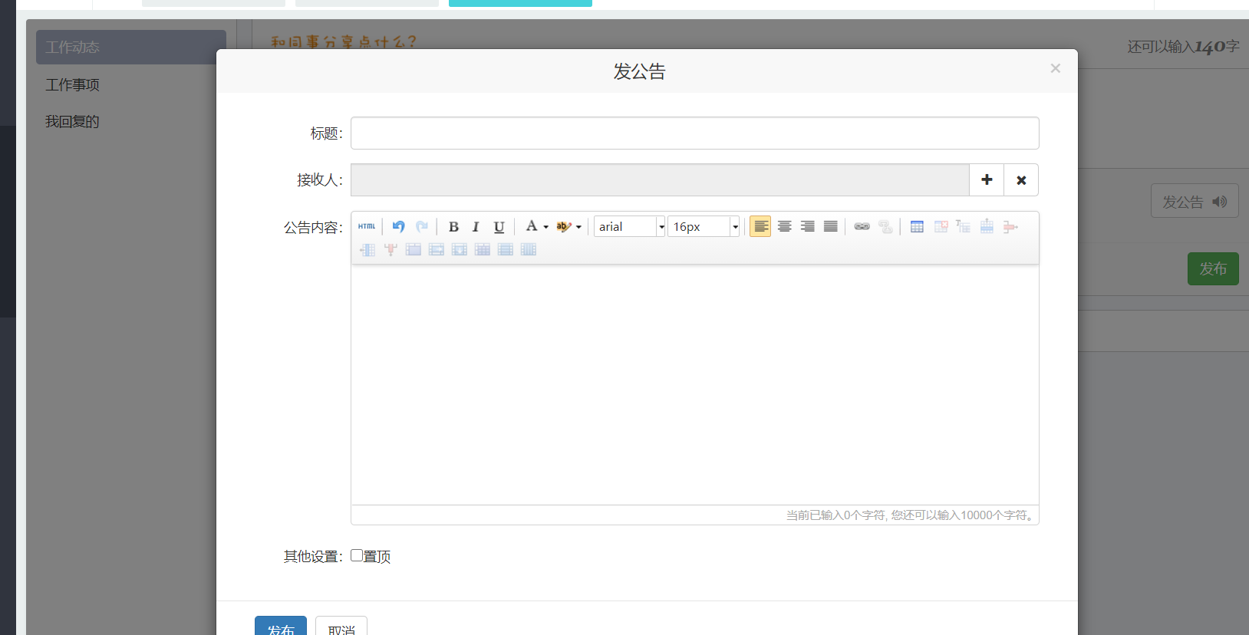Click the split to rows icon
Screen dimensions: 1249x635
tap(506, 249)
